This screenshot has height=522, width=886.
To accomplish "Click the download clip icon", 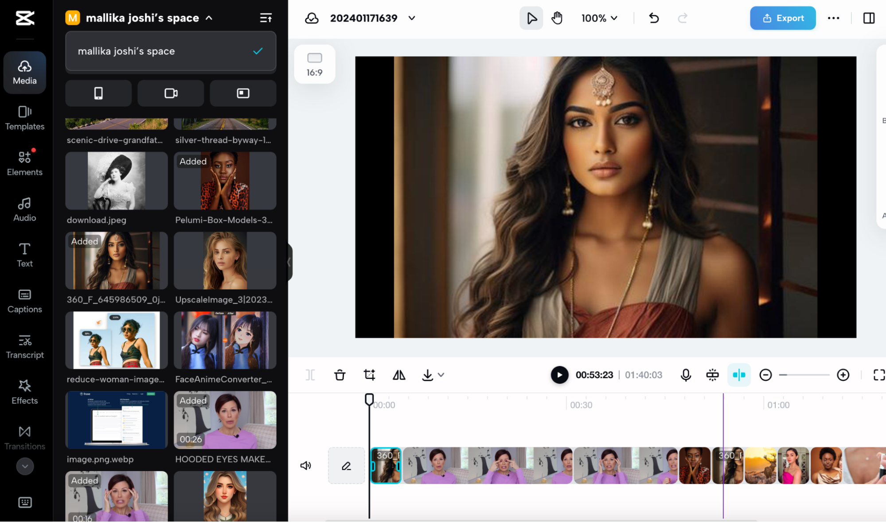I will point(427,375).
